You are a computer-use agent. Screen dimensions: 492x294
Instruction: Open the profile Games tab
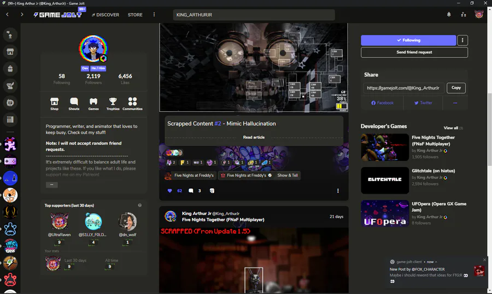tap(93, 104)
